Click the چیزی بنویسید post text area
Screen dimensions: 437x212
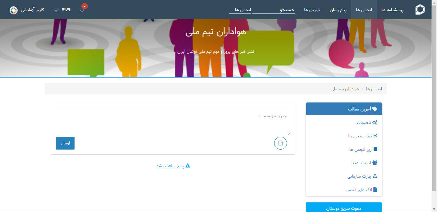pos(173,122)
